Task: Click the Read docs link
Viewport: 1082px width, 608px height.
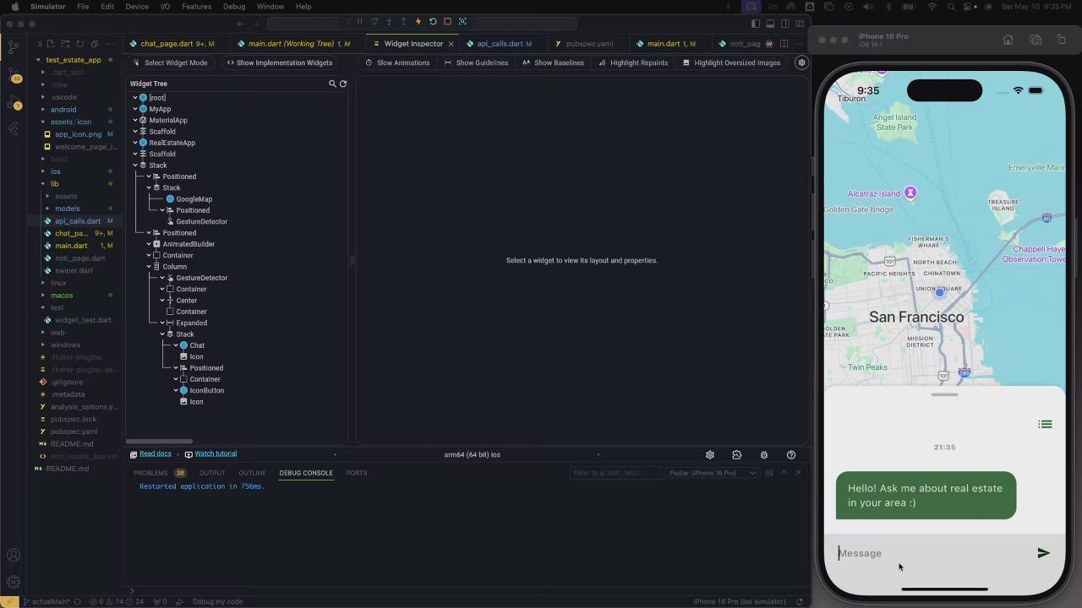Action: click(156, 454)
